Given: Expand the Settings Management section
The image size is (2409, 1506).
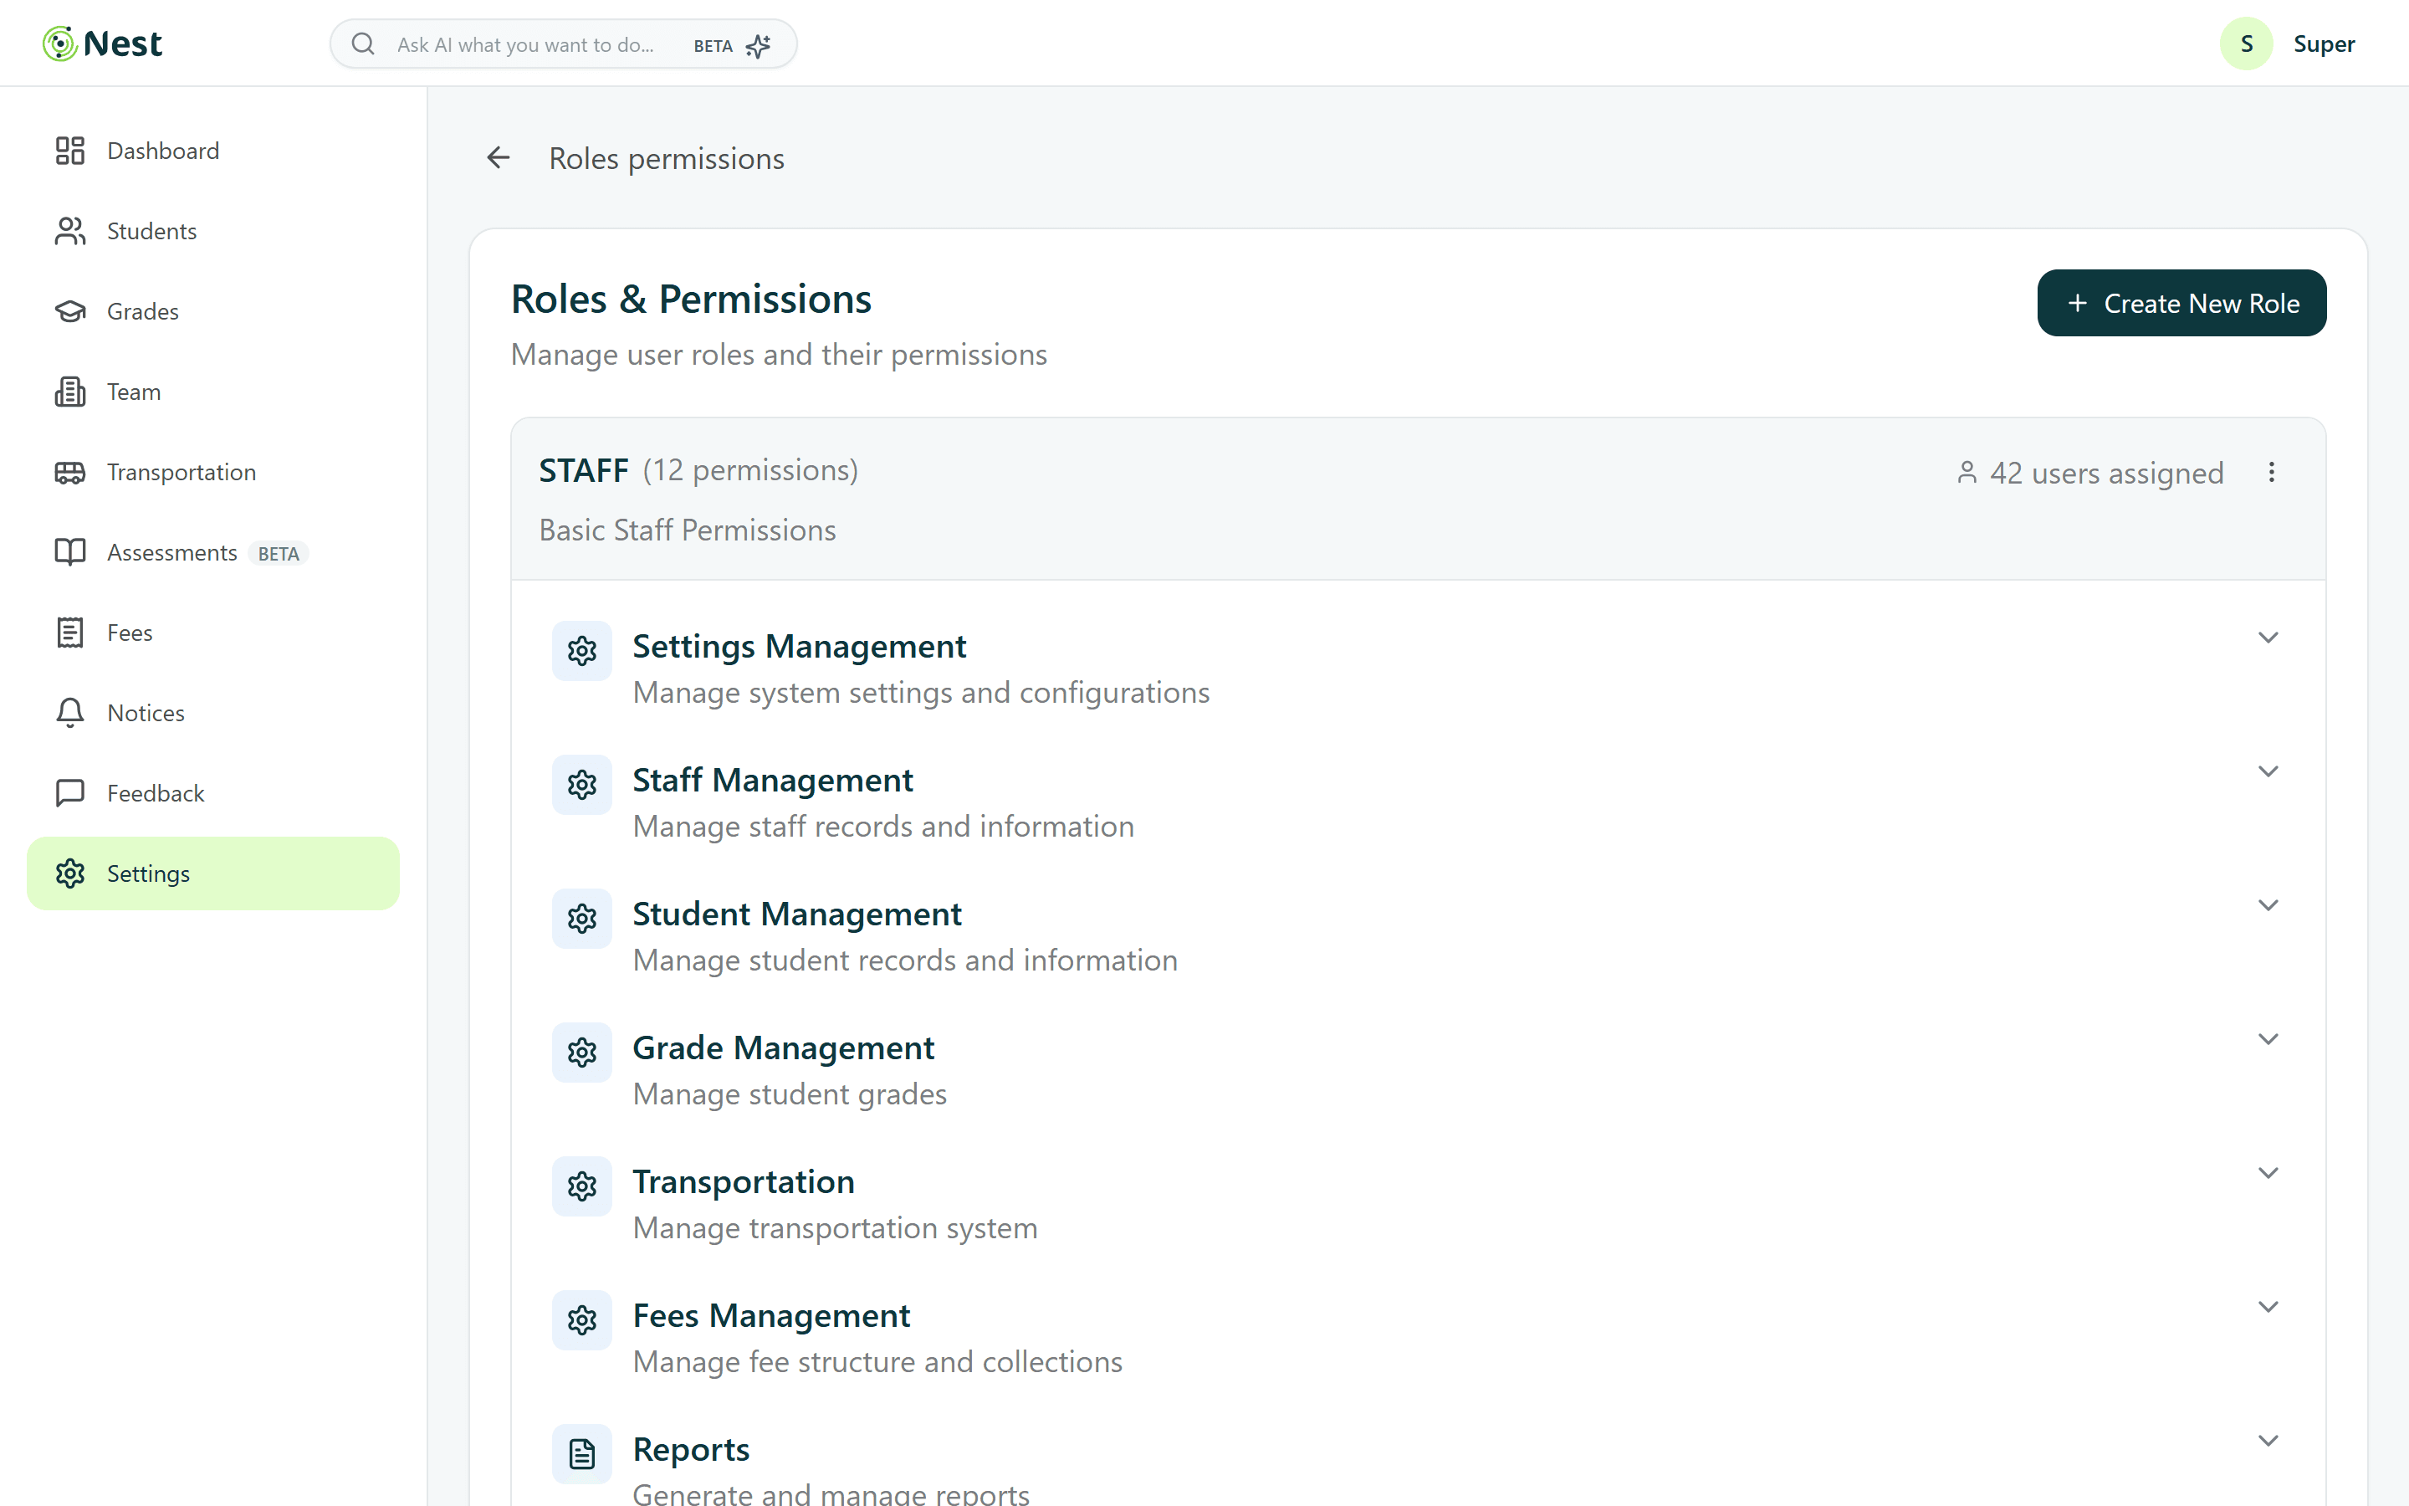Looking at the screenshot, I should coord(2268,638).
